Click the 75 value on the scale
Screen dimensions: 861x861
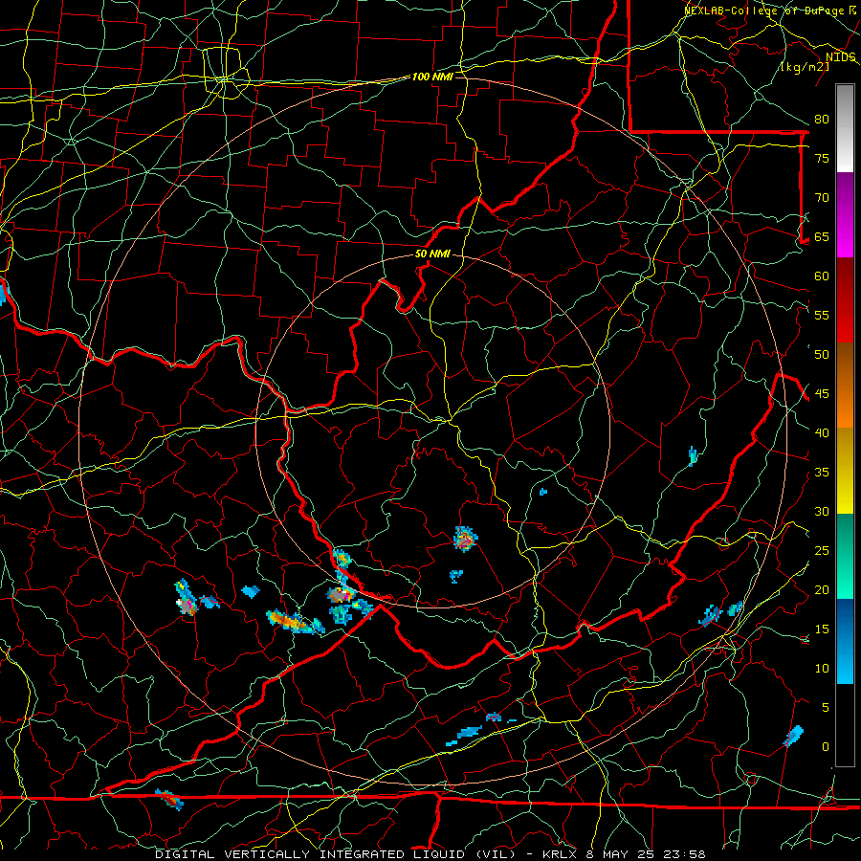822,158
